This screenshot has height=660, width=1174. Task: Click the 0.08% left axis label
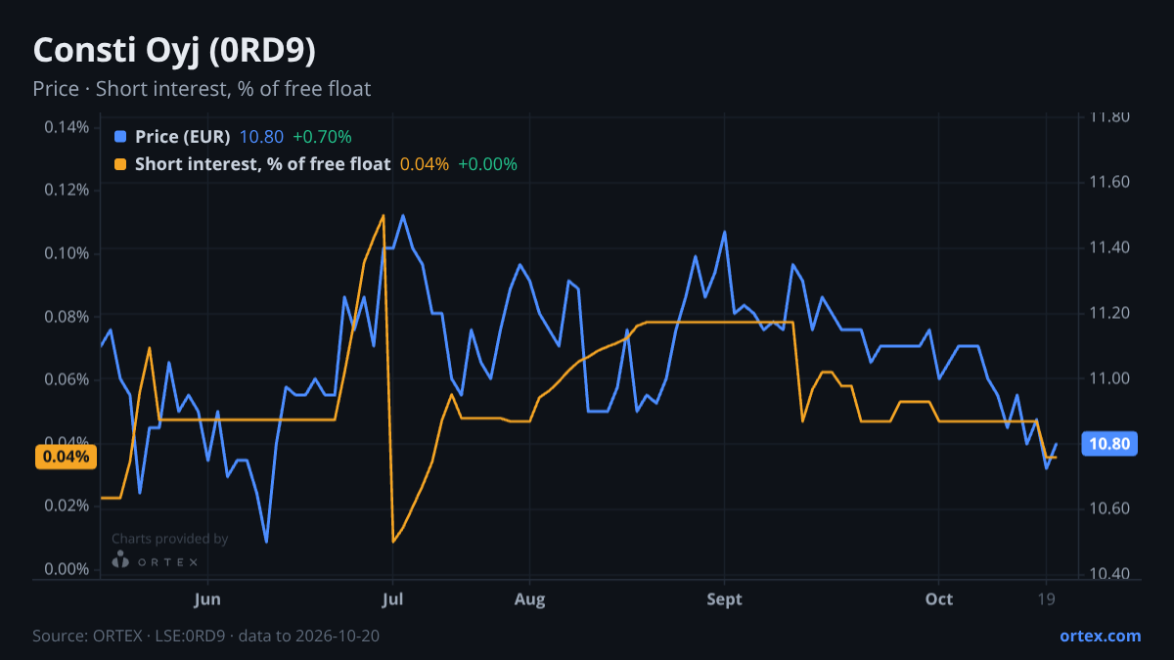[x=67, y=316]
